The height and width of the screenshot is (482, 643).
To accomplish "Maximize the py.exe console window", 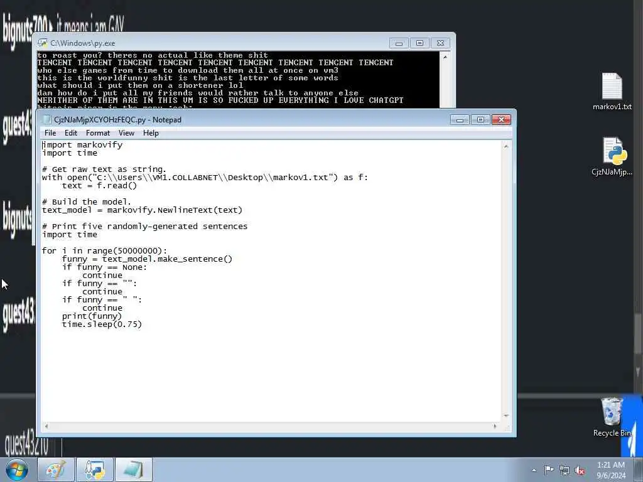I will point(419,43).
